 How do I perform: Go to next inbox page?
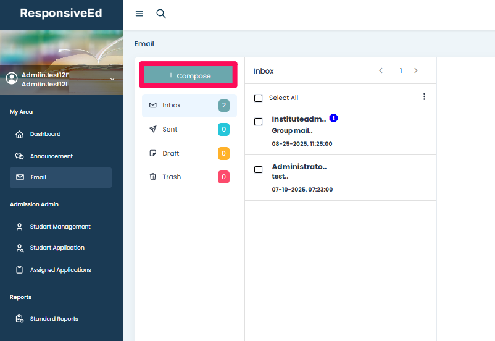[416, 70]
